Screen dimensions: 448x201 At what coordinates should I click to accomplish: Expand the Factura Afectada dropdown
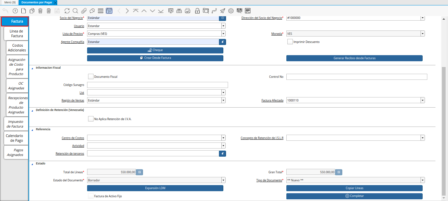[423, 100]
